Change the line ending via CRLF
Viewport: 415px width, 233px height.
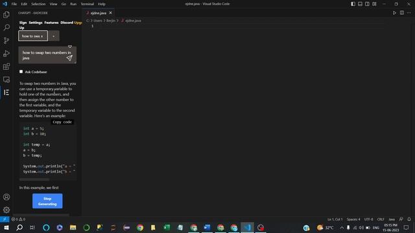tap(381, 219)
